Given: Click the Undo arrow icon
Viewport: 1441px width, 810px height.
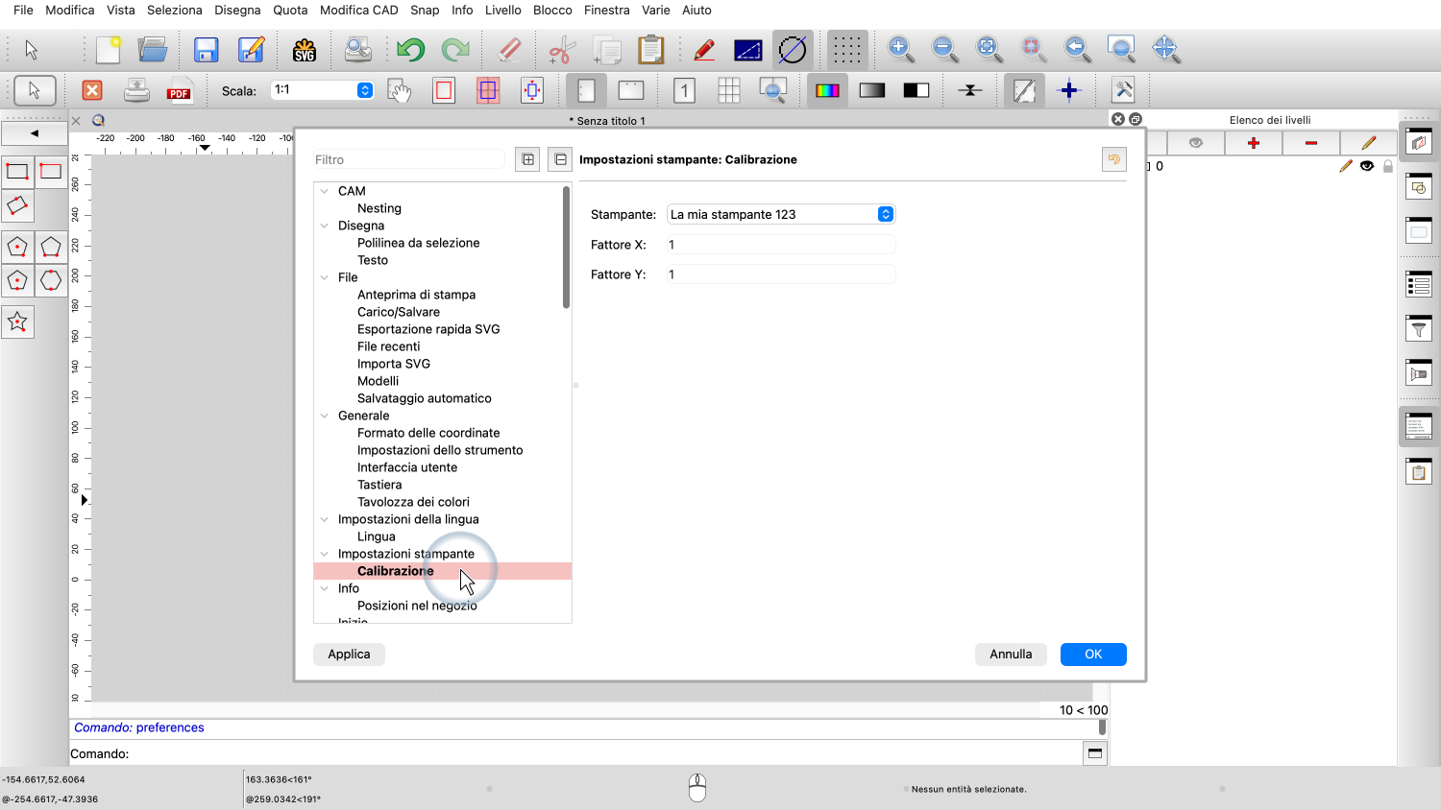Looking at the screenshot, I should [410, 50].
